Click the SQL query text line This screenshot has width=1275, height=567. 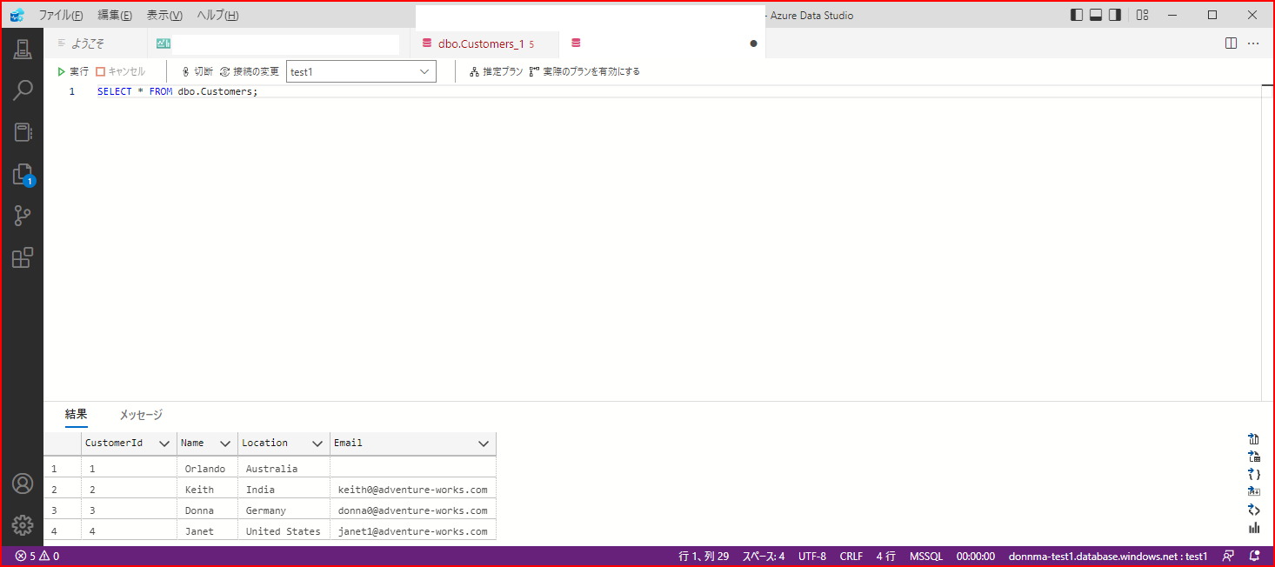click(177, 91)
